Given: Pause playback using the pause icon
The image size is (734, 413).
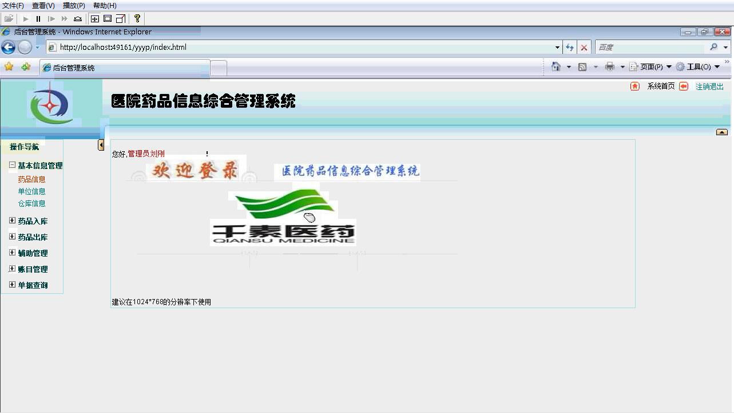Looking at the screenshot, I should [x=38, y=19].
